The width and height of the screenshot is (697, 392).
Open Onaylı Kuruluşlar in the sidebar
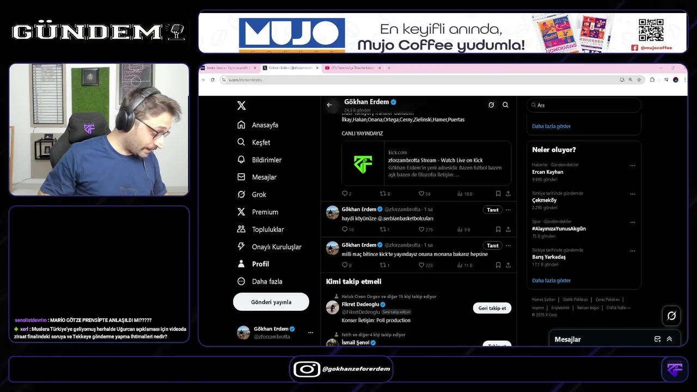click(269, 247)
